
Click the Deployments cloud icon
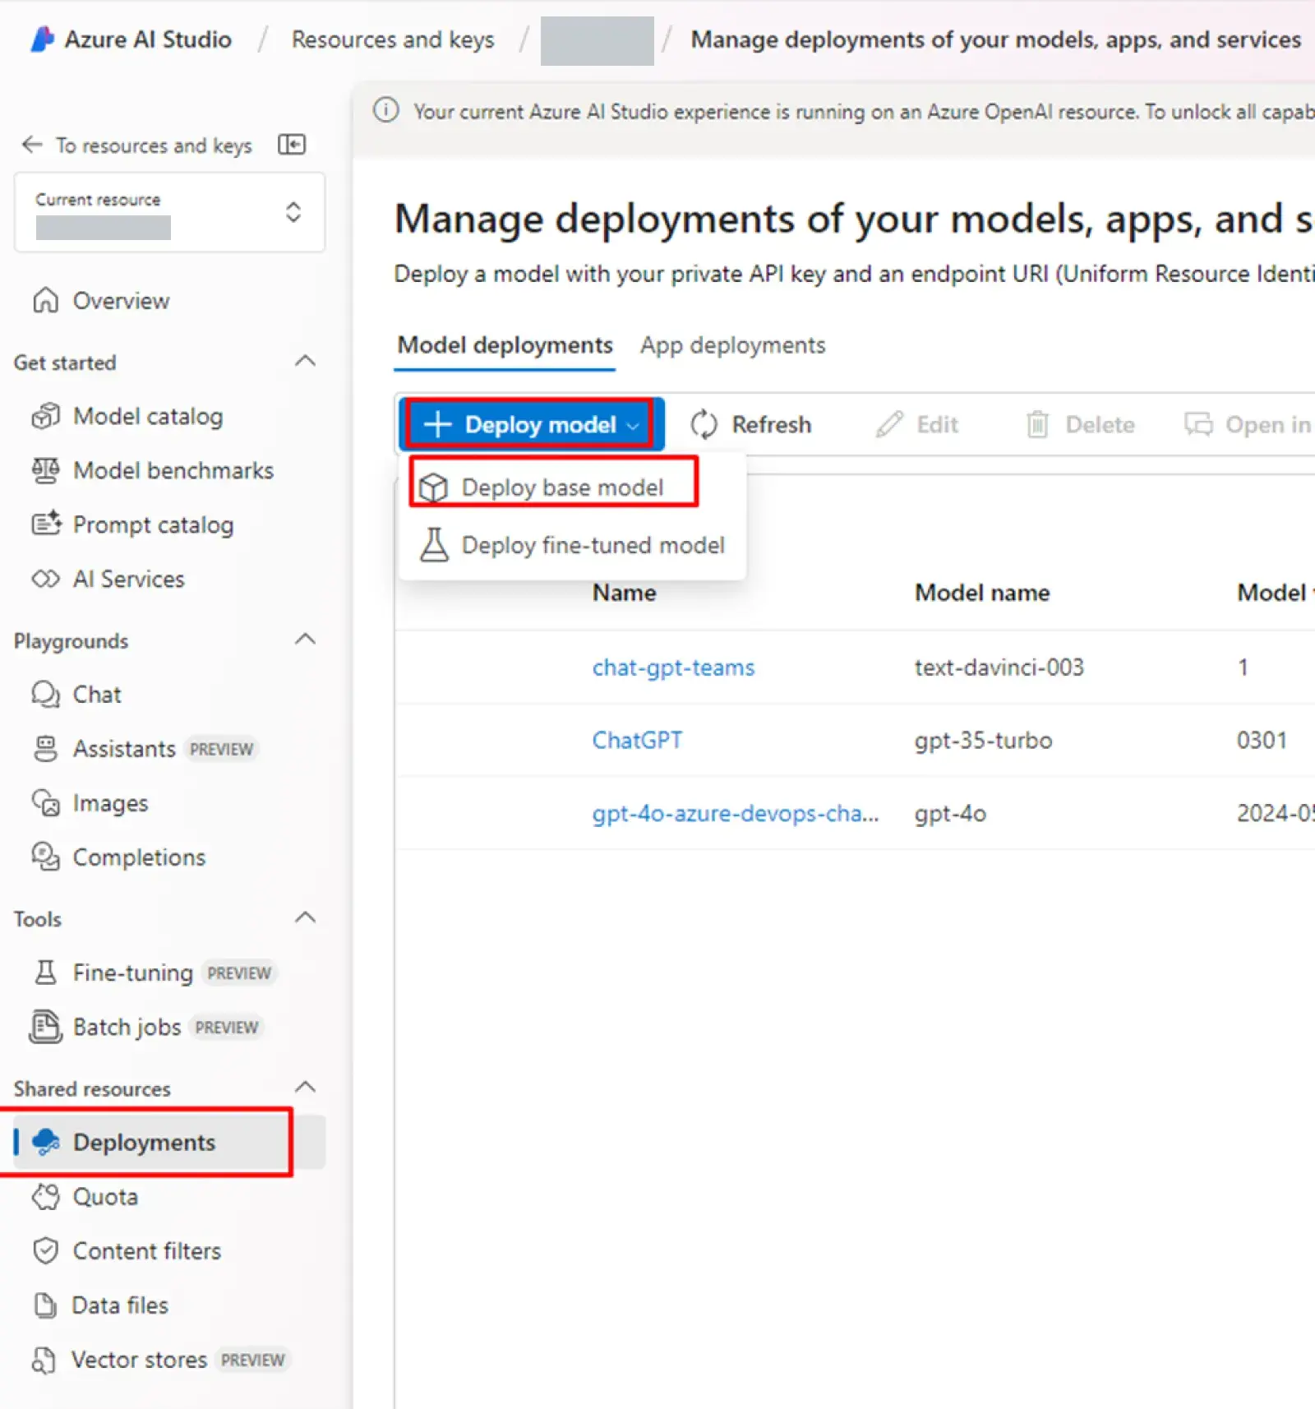point(46,1142)
